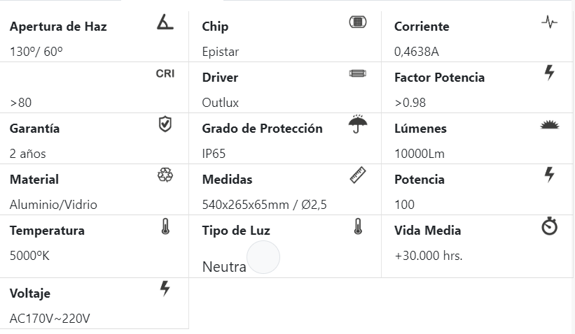Click the Potencia lightning bolt icon

coord(550,174)
